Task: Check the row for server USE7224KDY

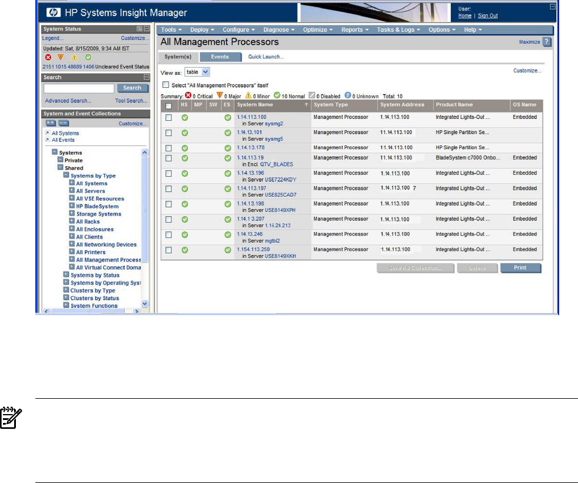Action: click(x=169, y=173)
